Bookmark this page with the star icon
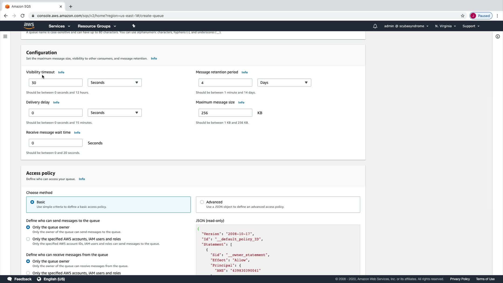503x283 pixels. [463, 16]
